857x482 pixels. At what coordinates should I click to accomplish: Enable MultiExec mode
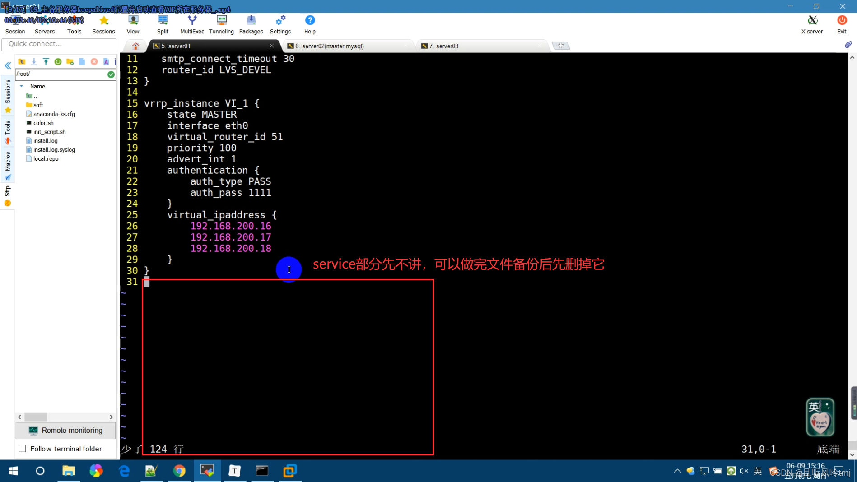pos(192,25)
